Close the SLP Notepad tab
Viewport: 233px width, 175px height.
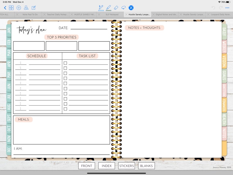99,14
